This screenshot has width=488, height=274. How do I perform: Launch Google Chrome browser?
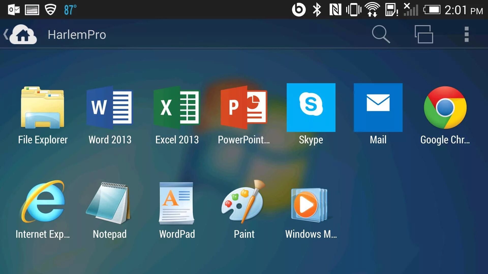pos(445,108)
